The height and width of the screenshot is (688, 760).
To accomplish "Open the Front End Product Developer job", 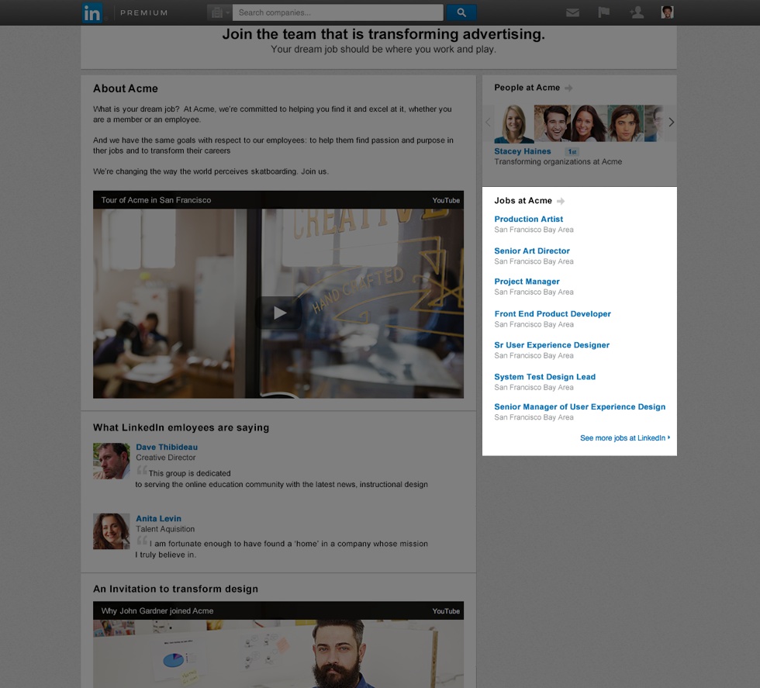I will click(x=552, y=313).
